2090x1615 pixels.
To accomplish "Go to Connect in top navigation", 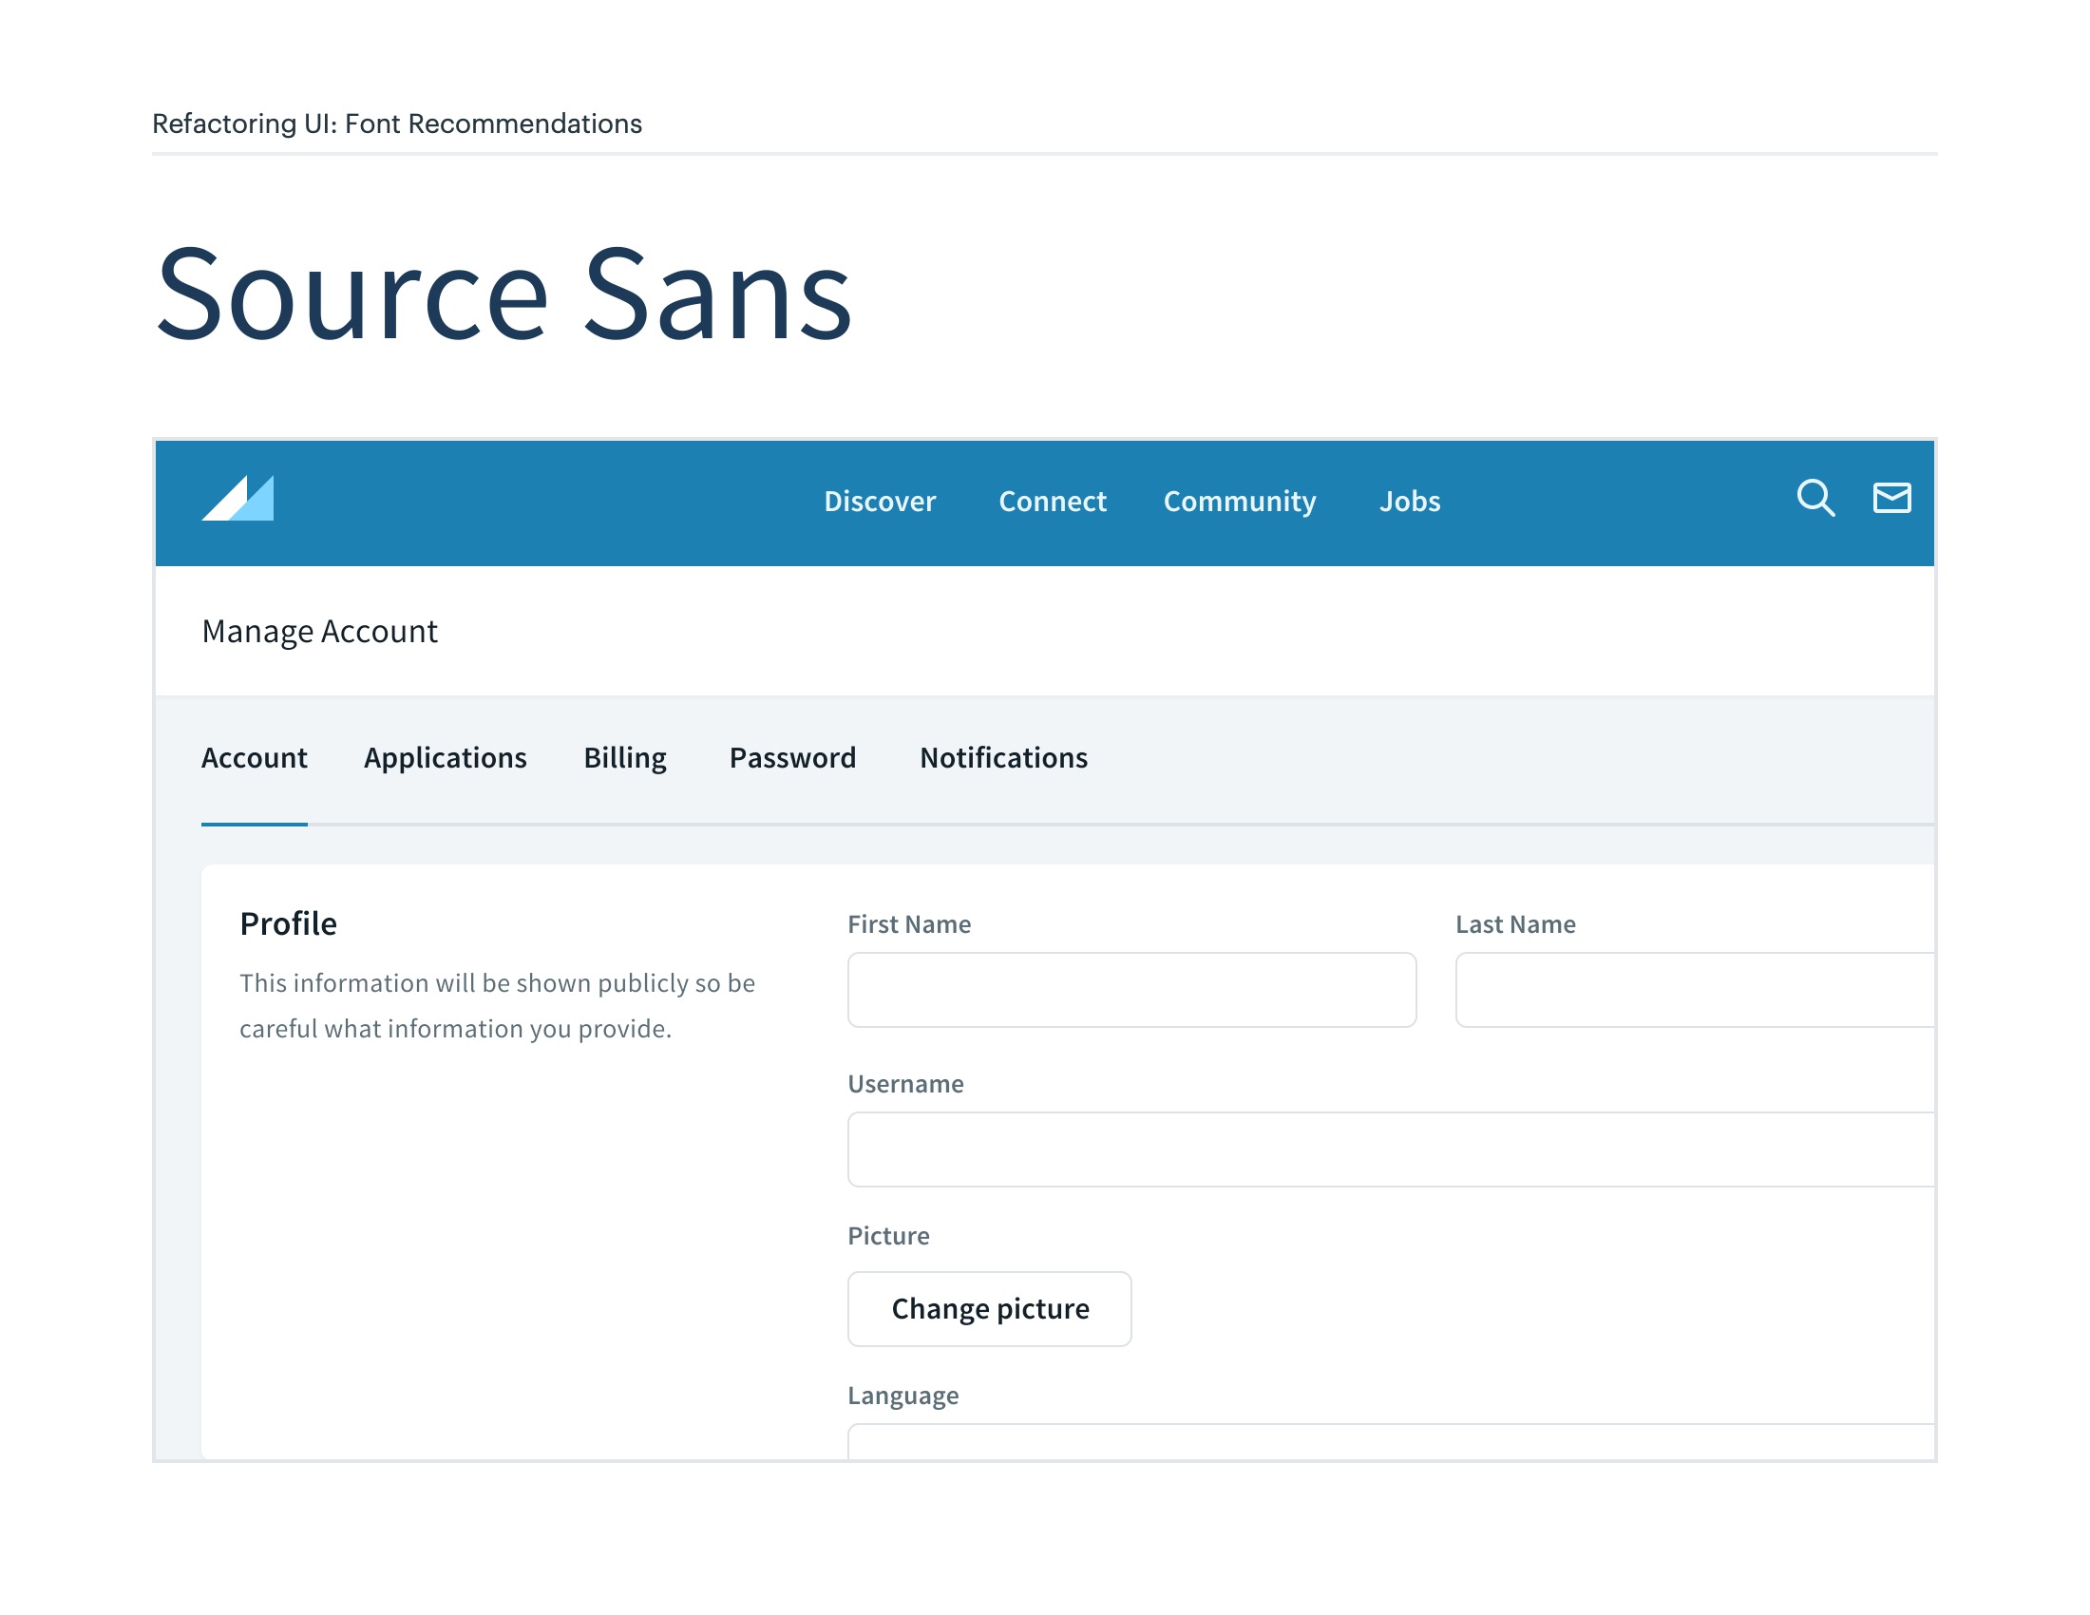I will click(x=1052, y=502).
